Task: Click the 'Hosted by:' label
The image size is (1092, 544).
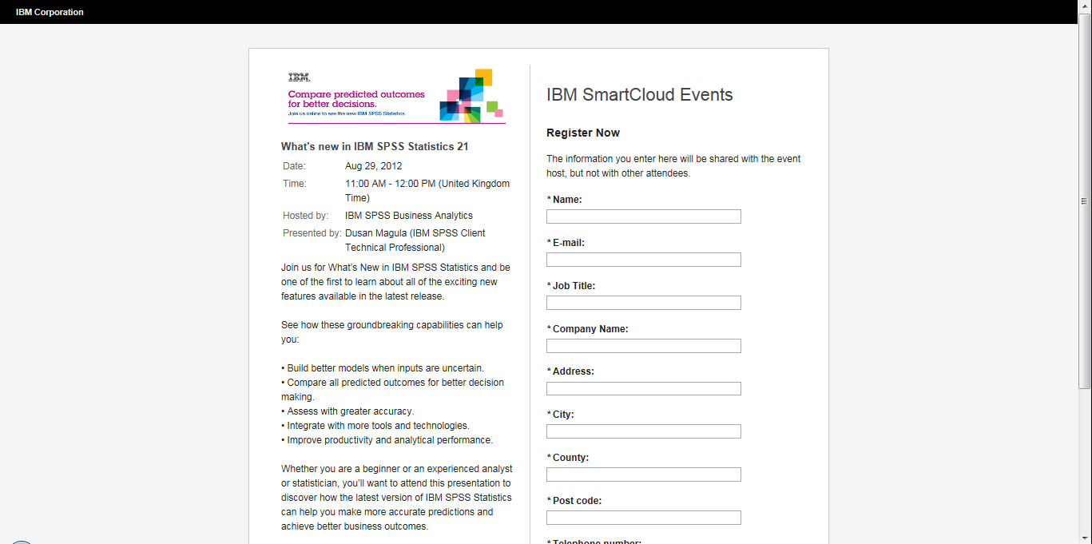Action: (x=305, y=216)
